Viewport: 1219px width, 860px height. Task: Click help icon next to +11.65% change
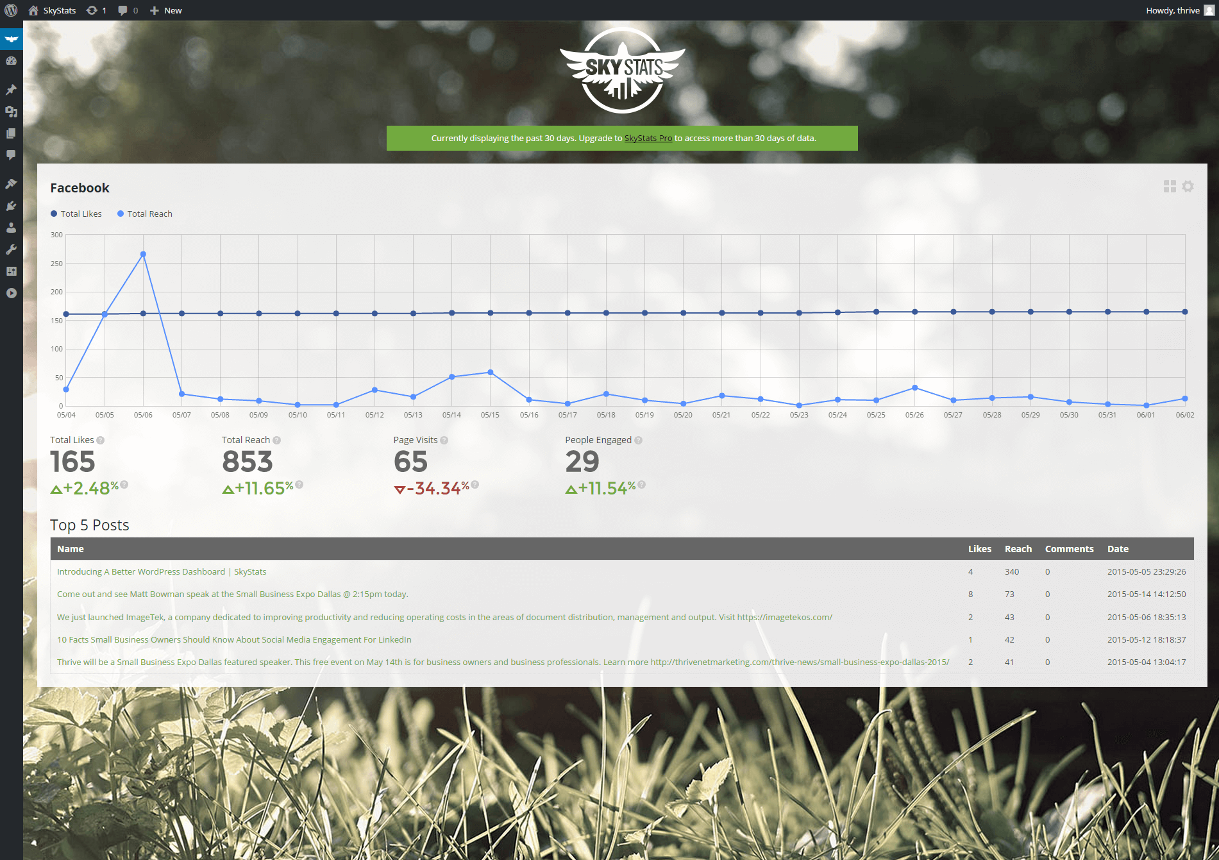pyautogui.click(x=299, y=485)
